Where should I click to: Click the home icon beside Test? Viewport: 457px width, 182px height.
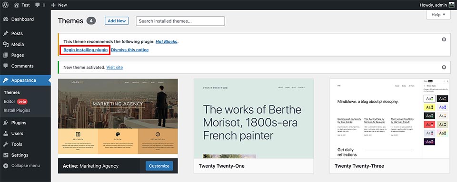point(17,5)
